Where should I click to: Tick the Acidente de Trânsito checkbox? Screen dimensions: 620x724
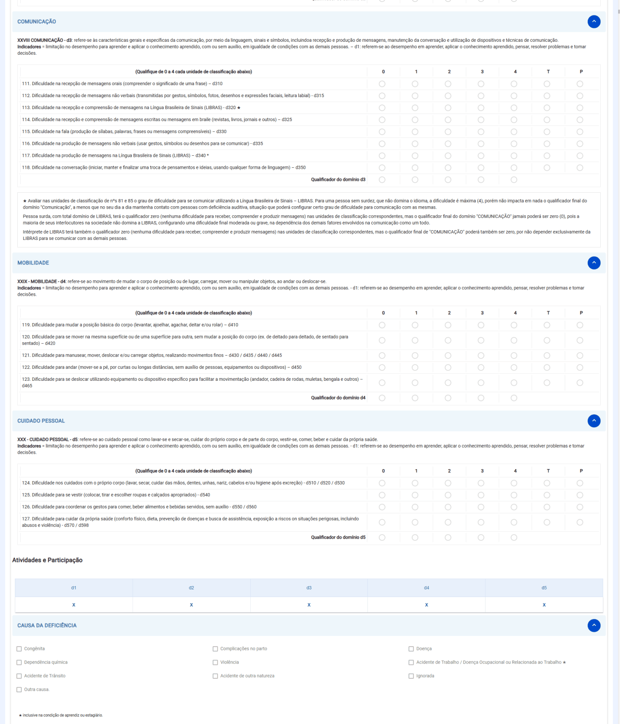pyautogui.click(x=19, y=676)
